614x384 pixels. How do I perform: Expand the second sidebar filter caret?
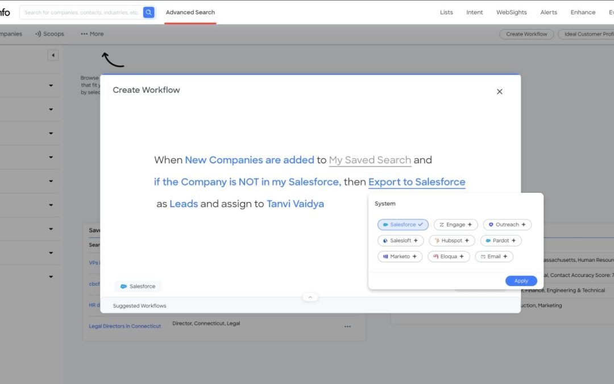click(51, 109)
